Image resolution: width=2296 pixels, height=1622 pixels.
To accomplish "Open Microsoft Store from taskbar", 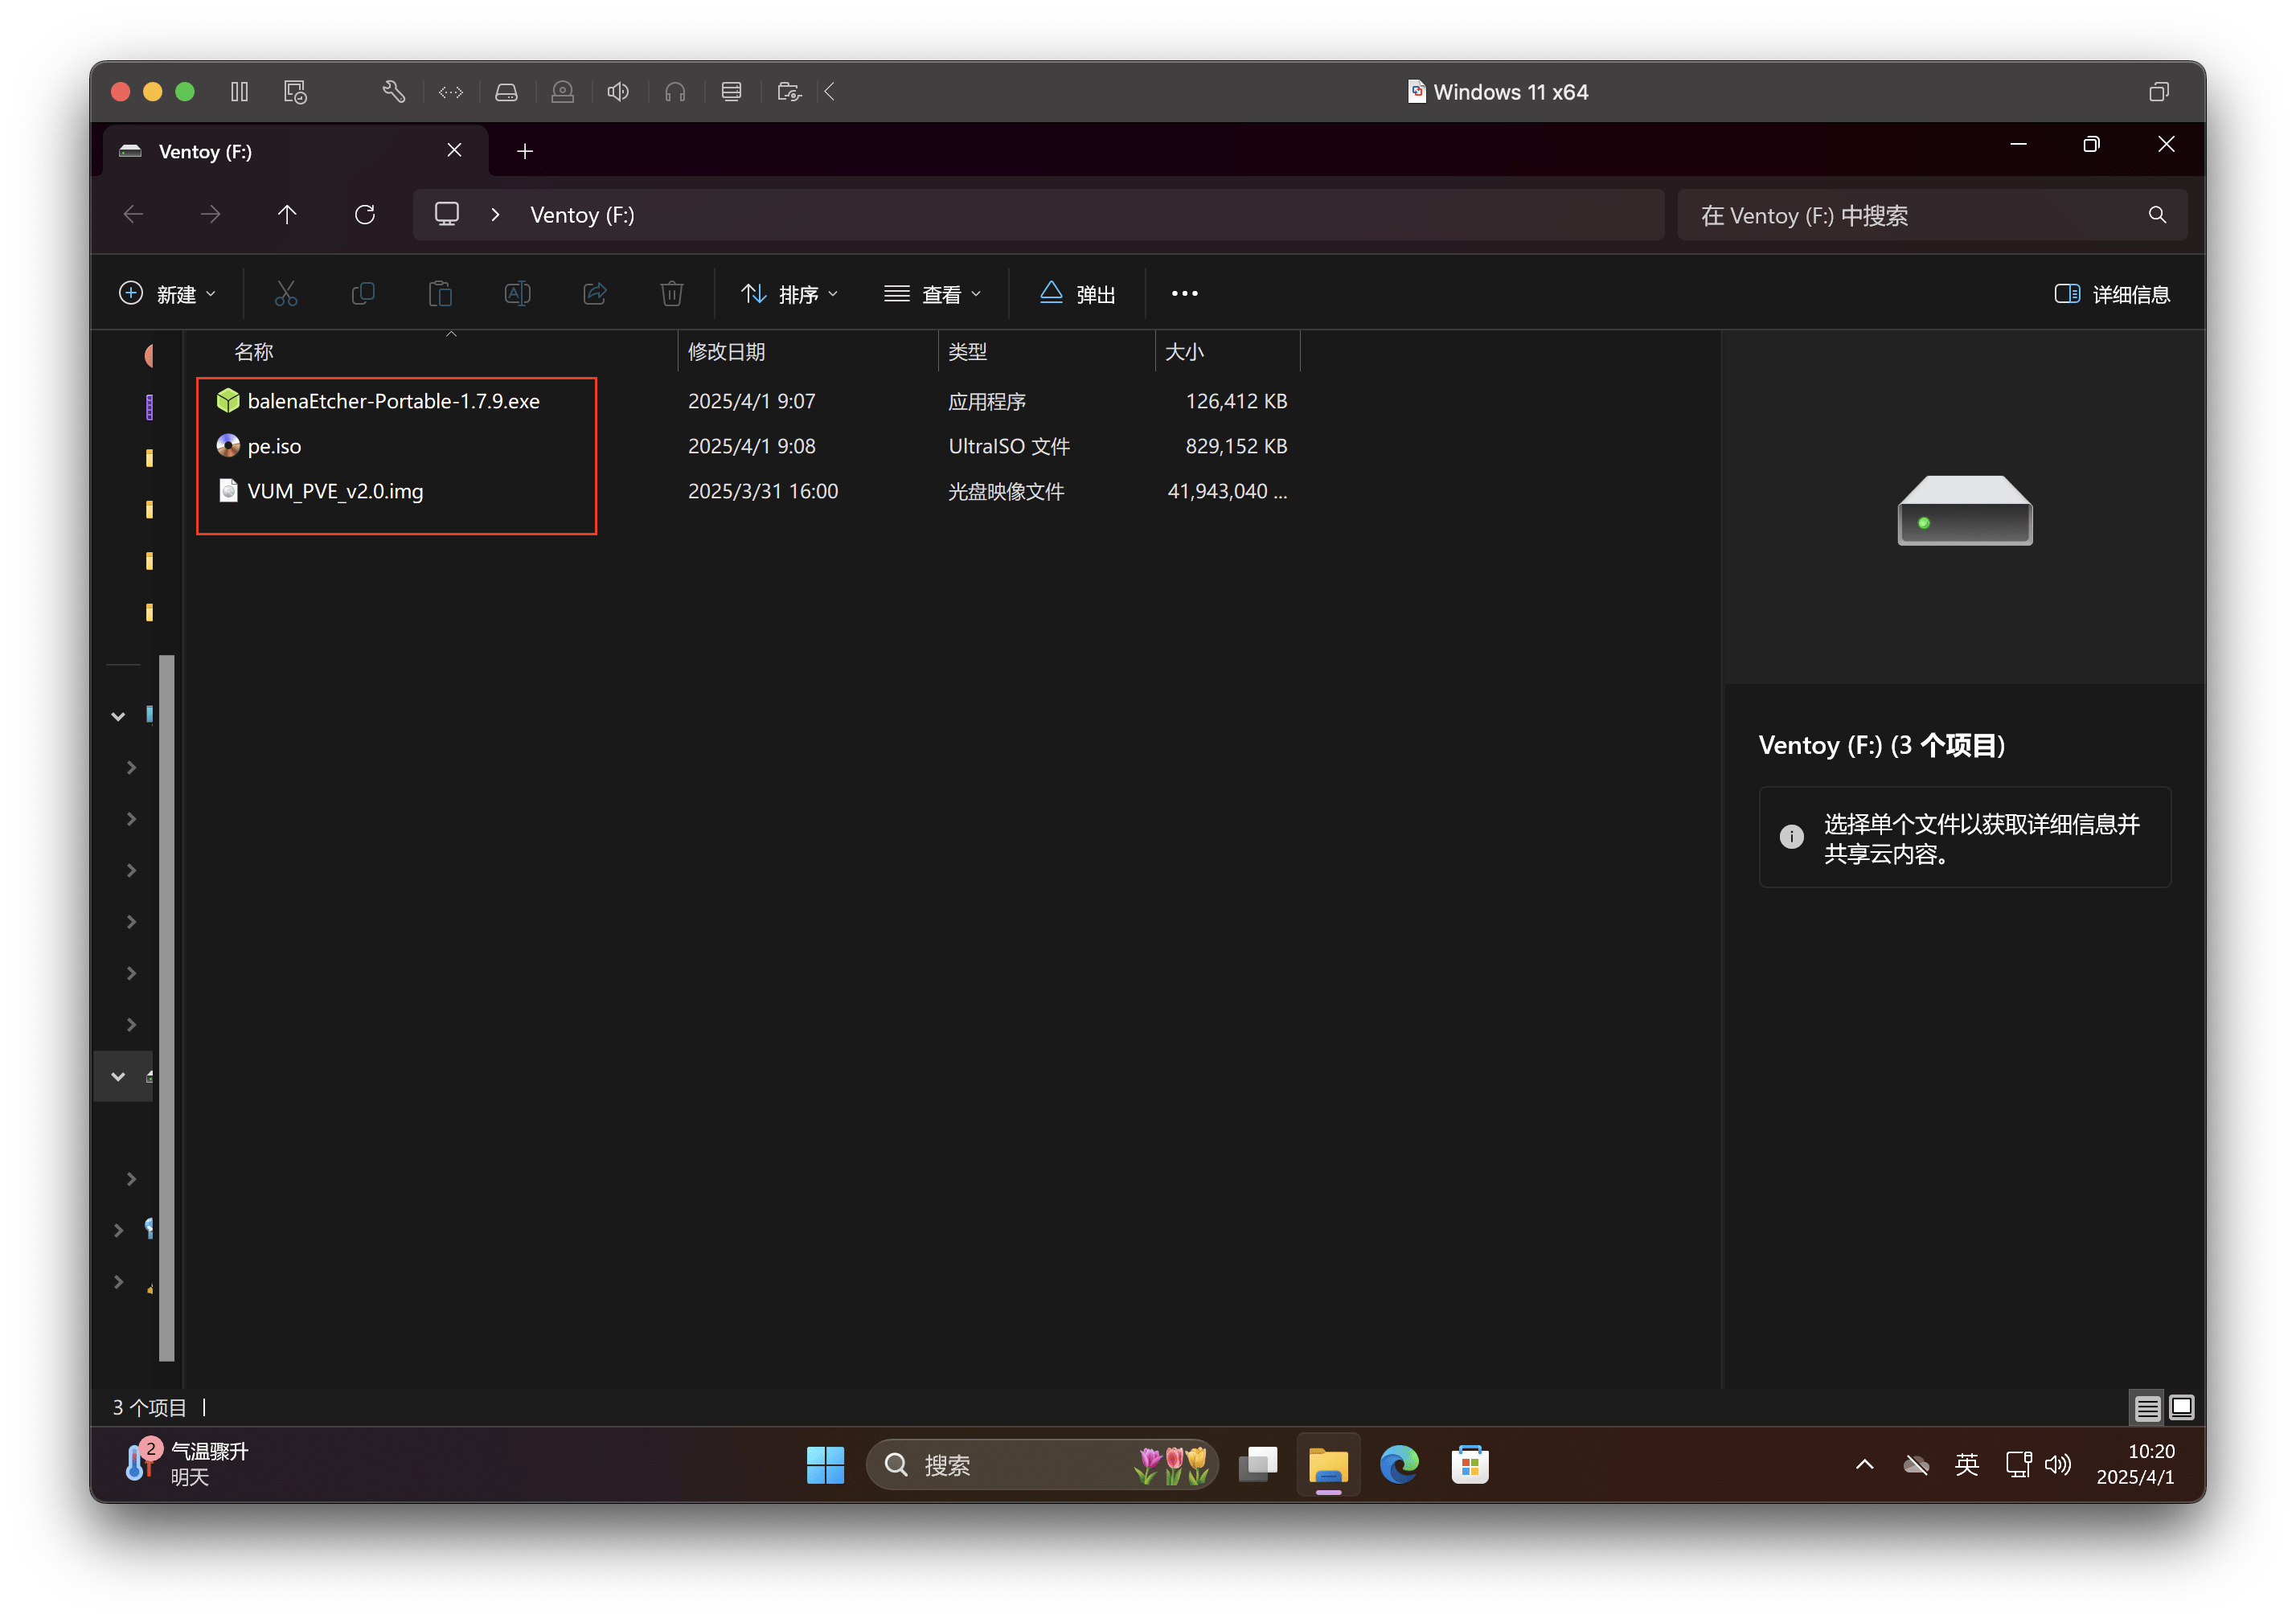I will click(1470, 1465).
